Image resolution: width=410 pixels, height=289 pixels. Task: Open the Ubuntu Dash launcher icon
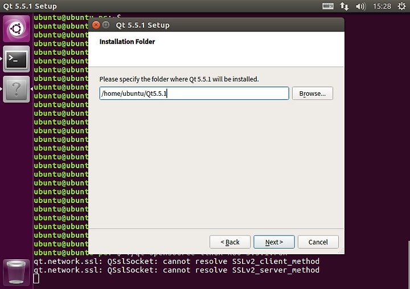[x=16, y=29]
